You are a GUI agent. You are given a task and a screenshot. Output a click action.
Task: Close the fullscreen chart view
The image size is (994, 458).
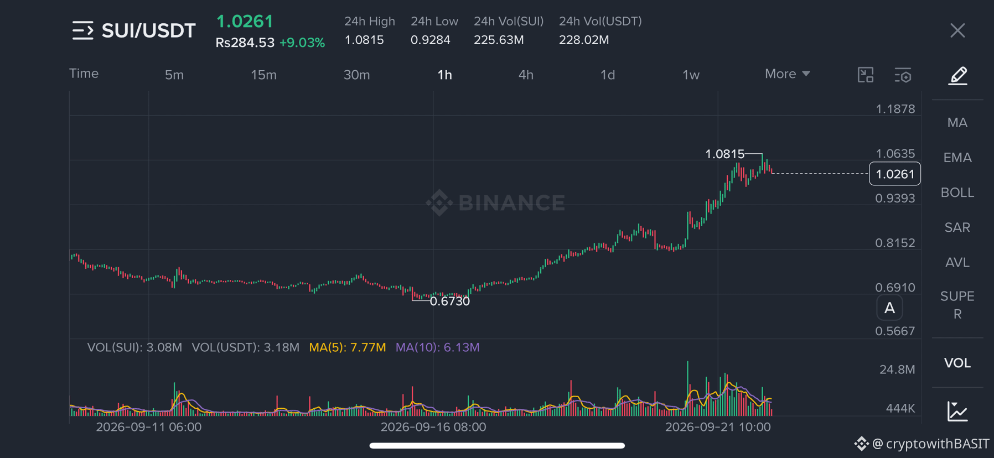pyautogui.click(x=957, y=30)
